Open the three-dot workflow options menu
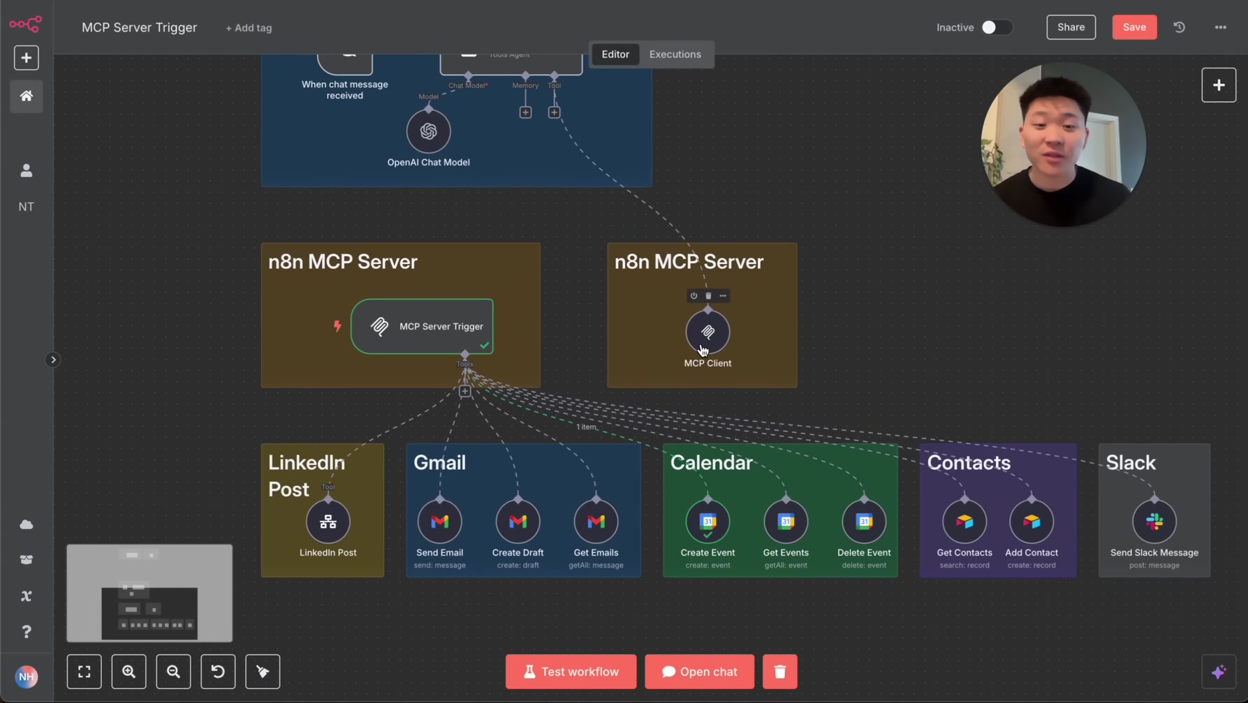This screenshot has height=703, width=1248. tap(1221, 27)
